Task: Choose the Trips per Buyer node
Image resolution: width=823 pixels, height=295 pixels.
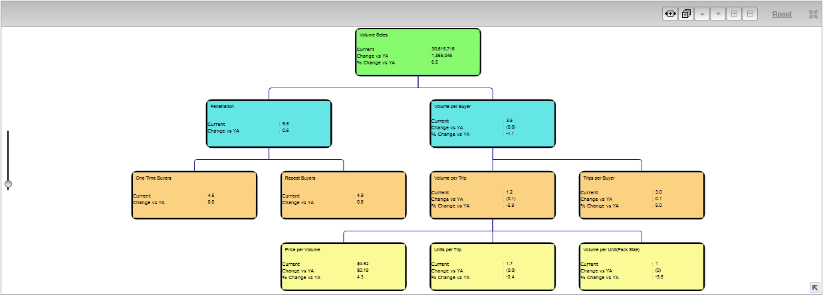Action: coord(642,195)
